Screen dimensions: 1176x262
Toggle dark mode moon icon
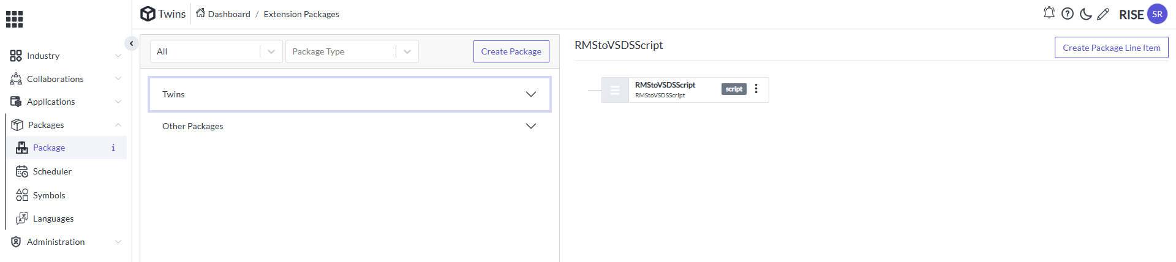pyautogui.click(x=1085, y=13)
